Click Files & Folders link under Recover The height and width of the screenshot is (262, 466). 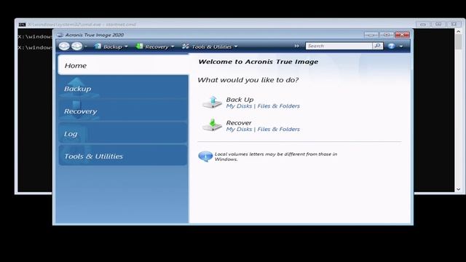(x=278, y=130)
